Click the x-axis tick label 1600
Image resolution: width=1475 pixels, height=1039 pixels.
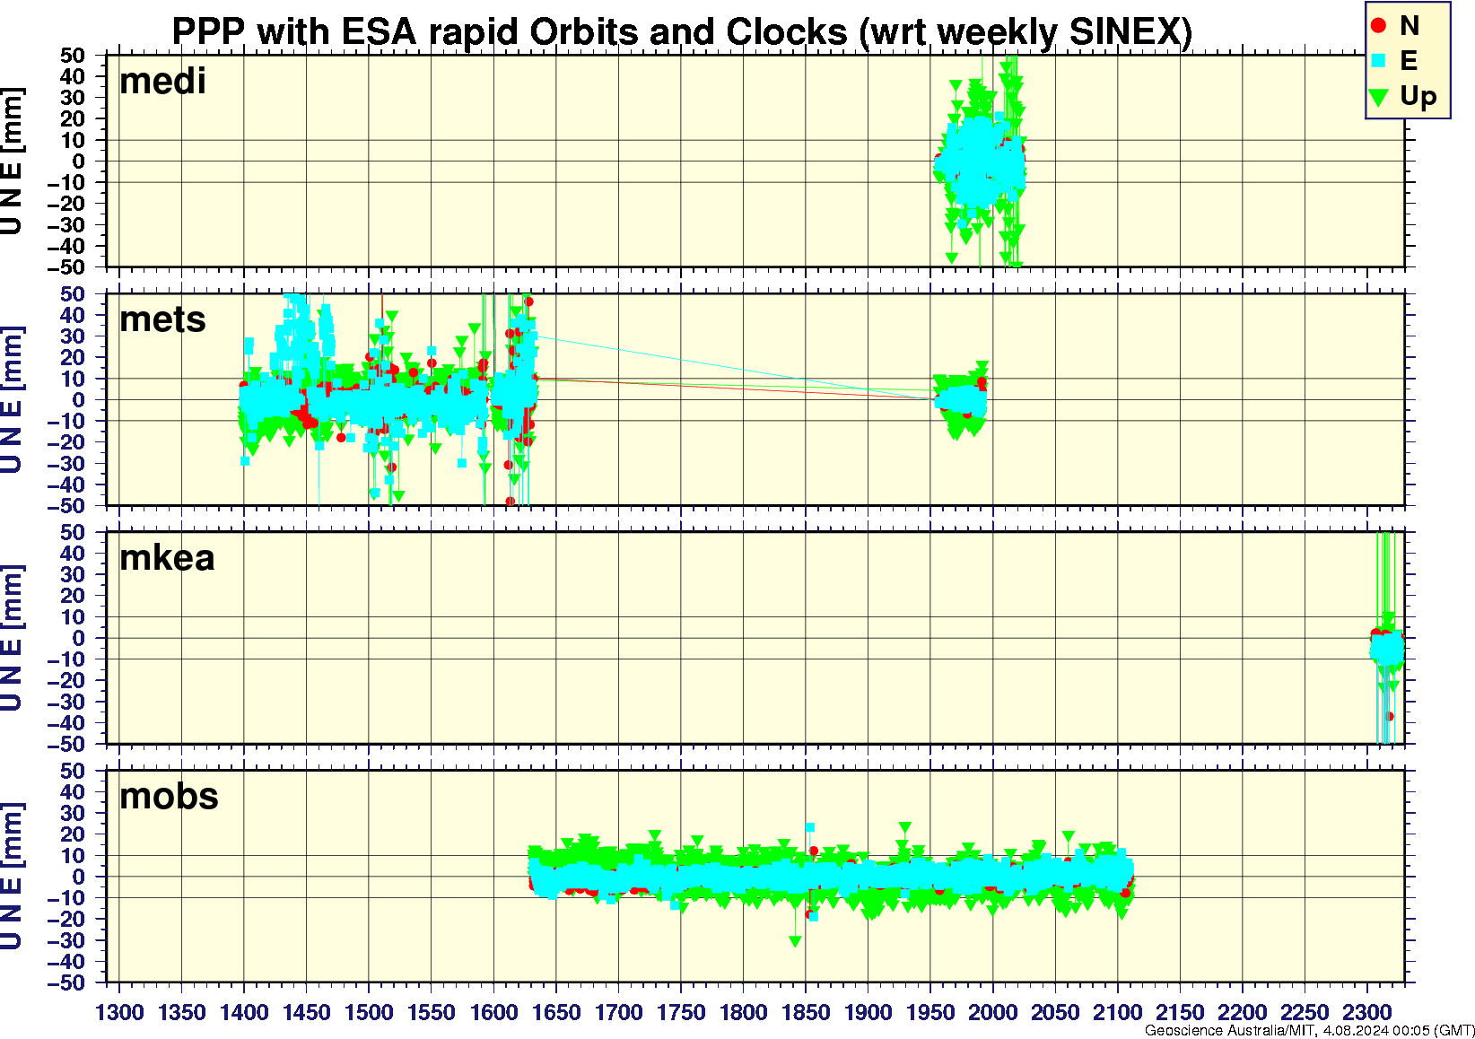click(x=493, y=1013)
